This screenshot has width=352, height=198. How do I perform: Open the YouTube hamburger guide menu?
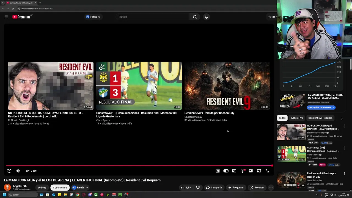[x=6, y=17]
